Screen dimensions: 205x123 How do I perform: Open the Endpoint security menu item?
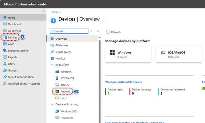23,50
